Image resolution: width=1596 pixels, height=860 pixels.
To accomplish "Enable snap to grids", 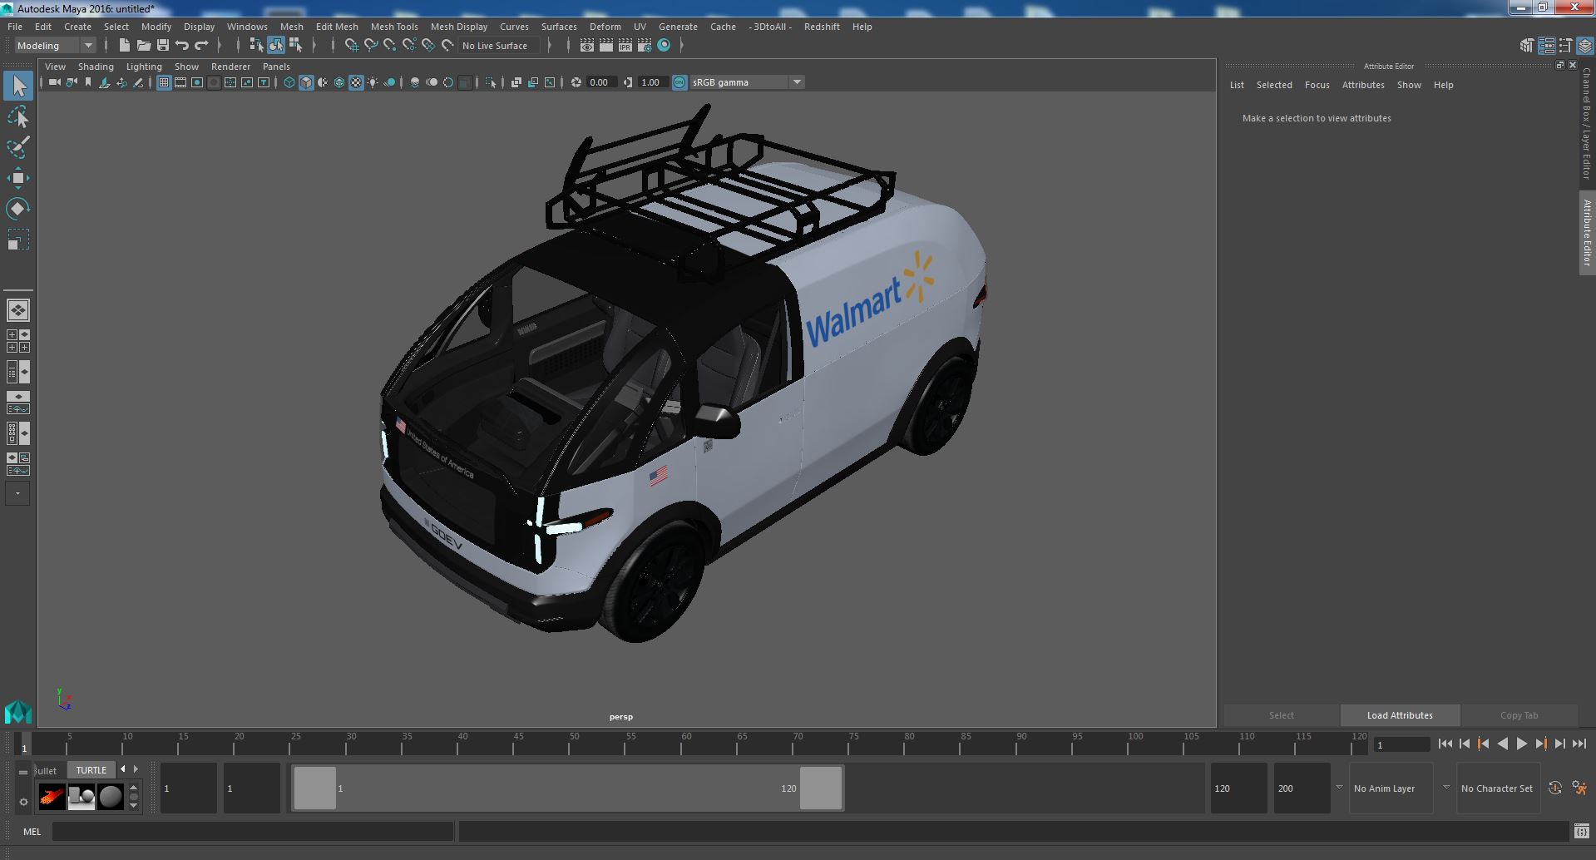I will (x=352, y=46).
